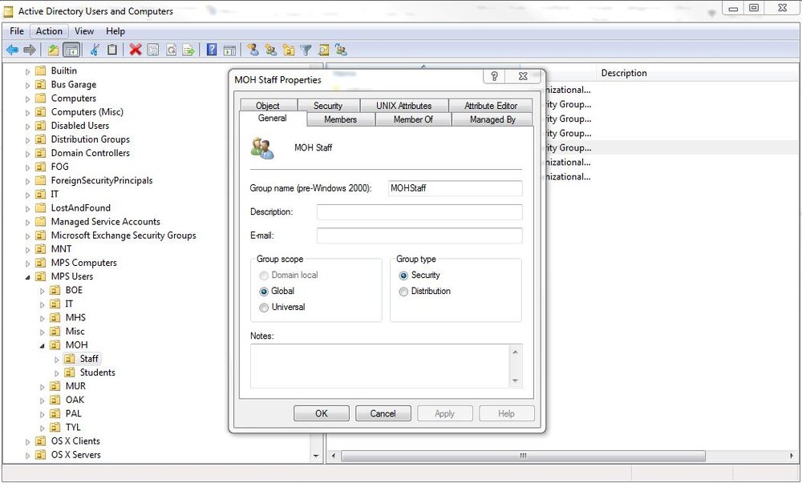Click the Export List icon

coord(188,50)
